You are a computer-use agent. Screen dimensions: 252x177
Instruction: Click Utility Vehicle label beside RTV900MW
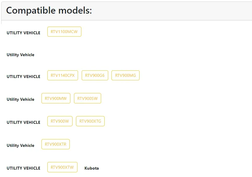click(20, 99)
